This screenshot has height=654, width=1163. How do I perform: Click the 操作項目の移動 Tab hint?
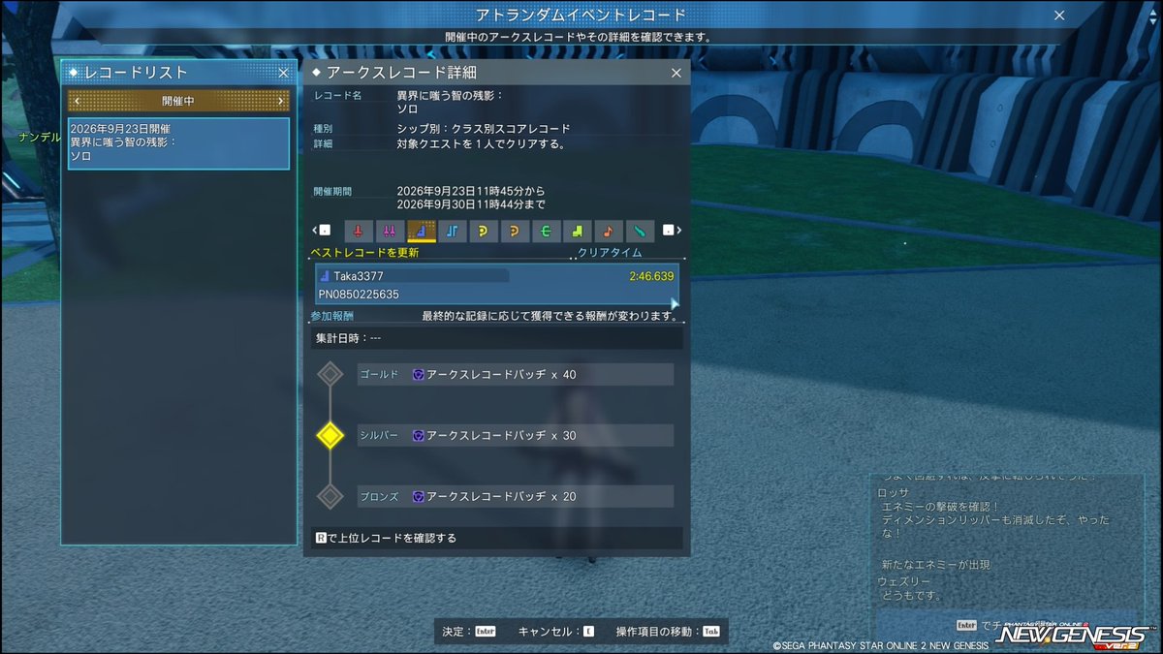[668, 631]
